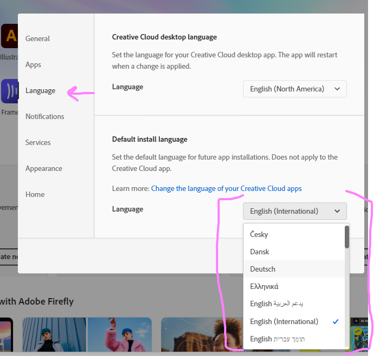The width and height of the screenshot is (374, 356).
Task: Open the Notifications preferences section
Action: (44, 117)
